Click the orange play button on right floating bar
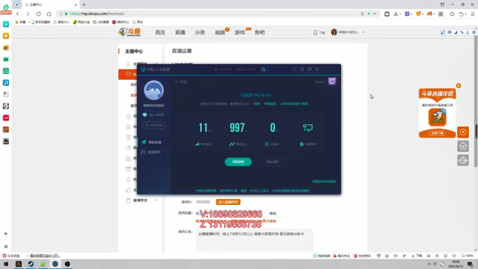The height and width of the screenshot is (269, 478). (462, 132)
